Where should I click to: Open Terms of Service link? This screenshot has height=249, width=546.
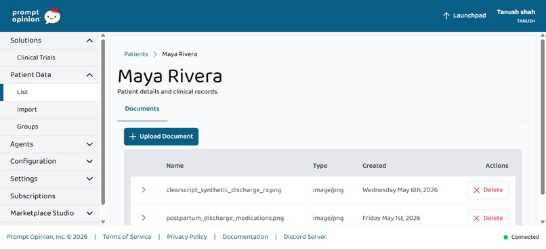[x=127, y=237]
